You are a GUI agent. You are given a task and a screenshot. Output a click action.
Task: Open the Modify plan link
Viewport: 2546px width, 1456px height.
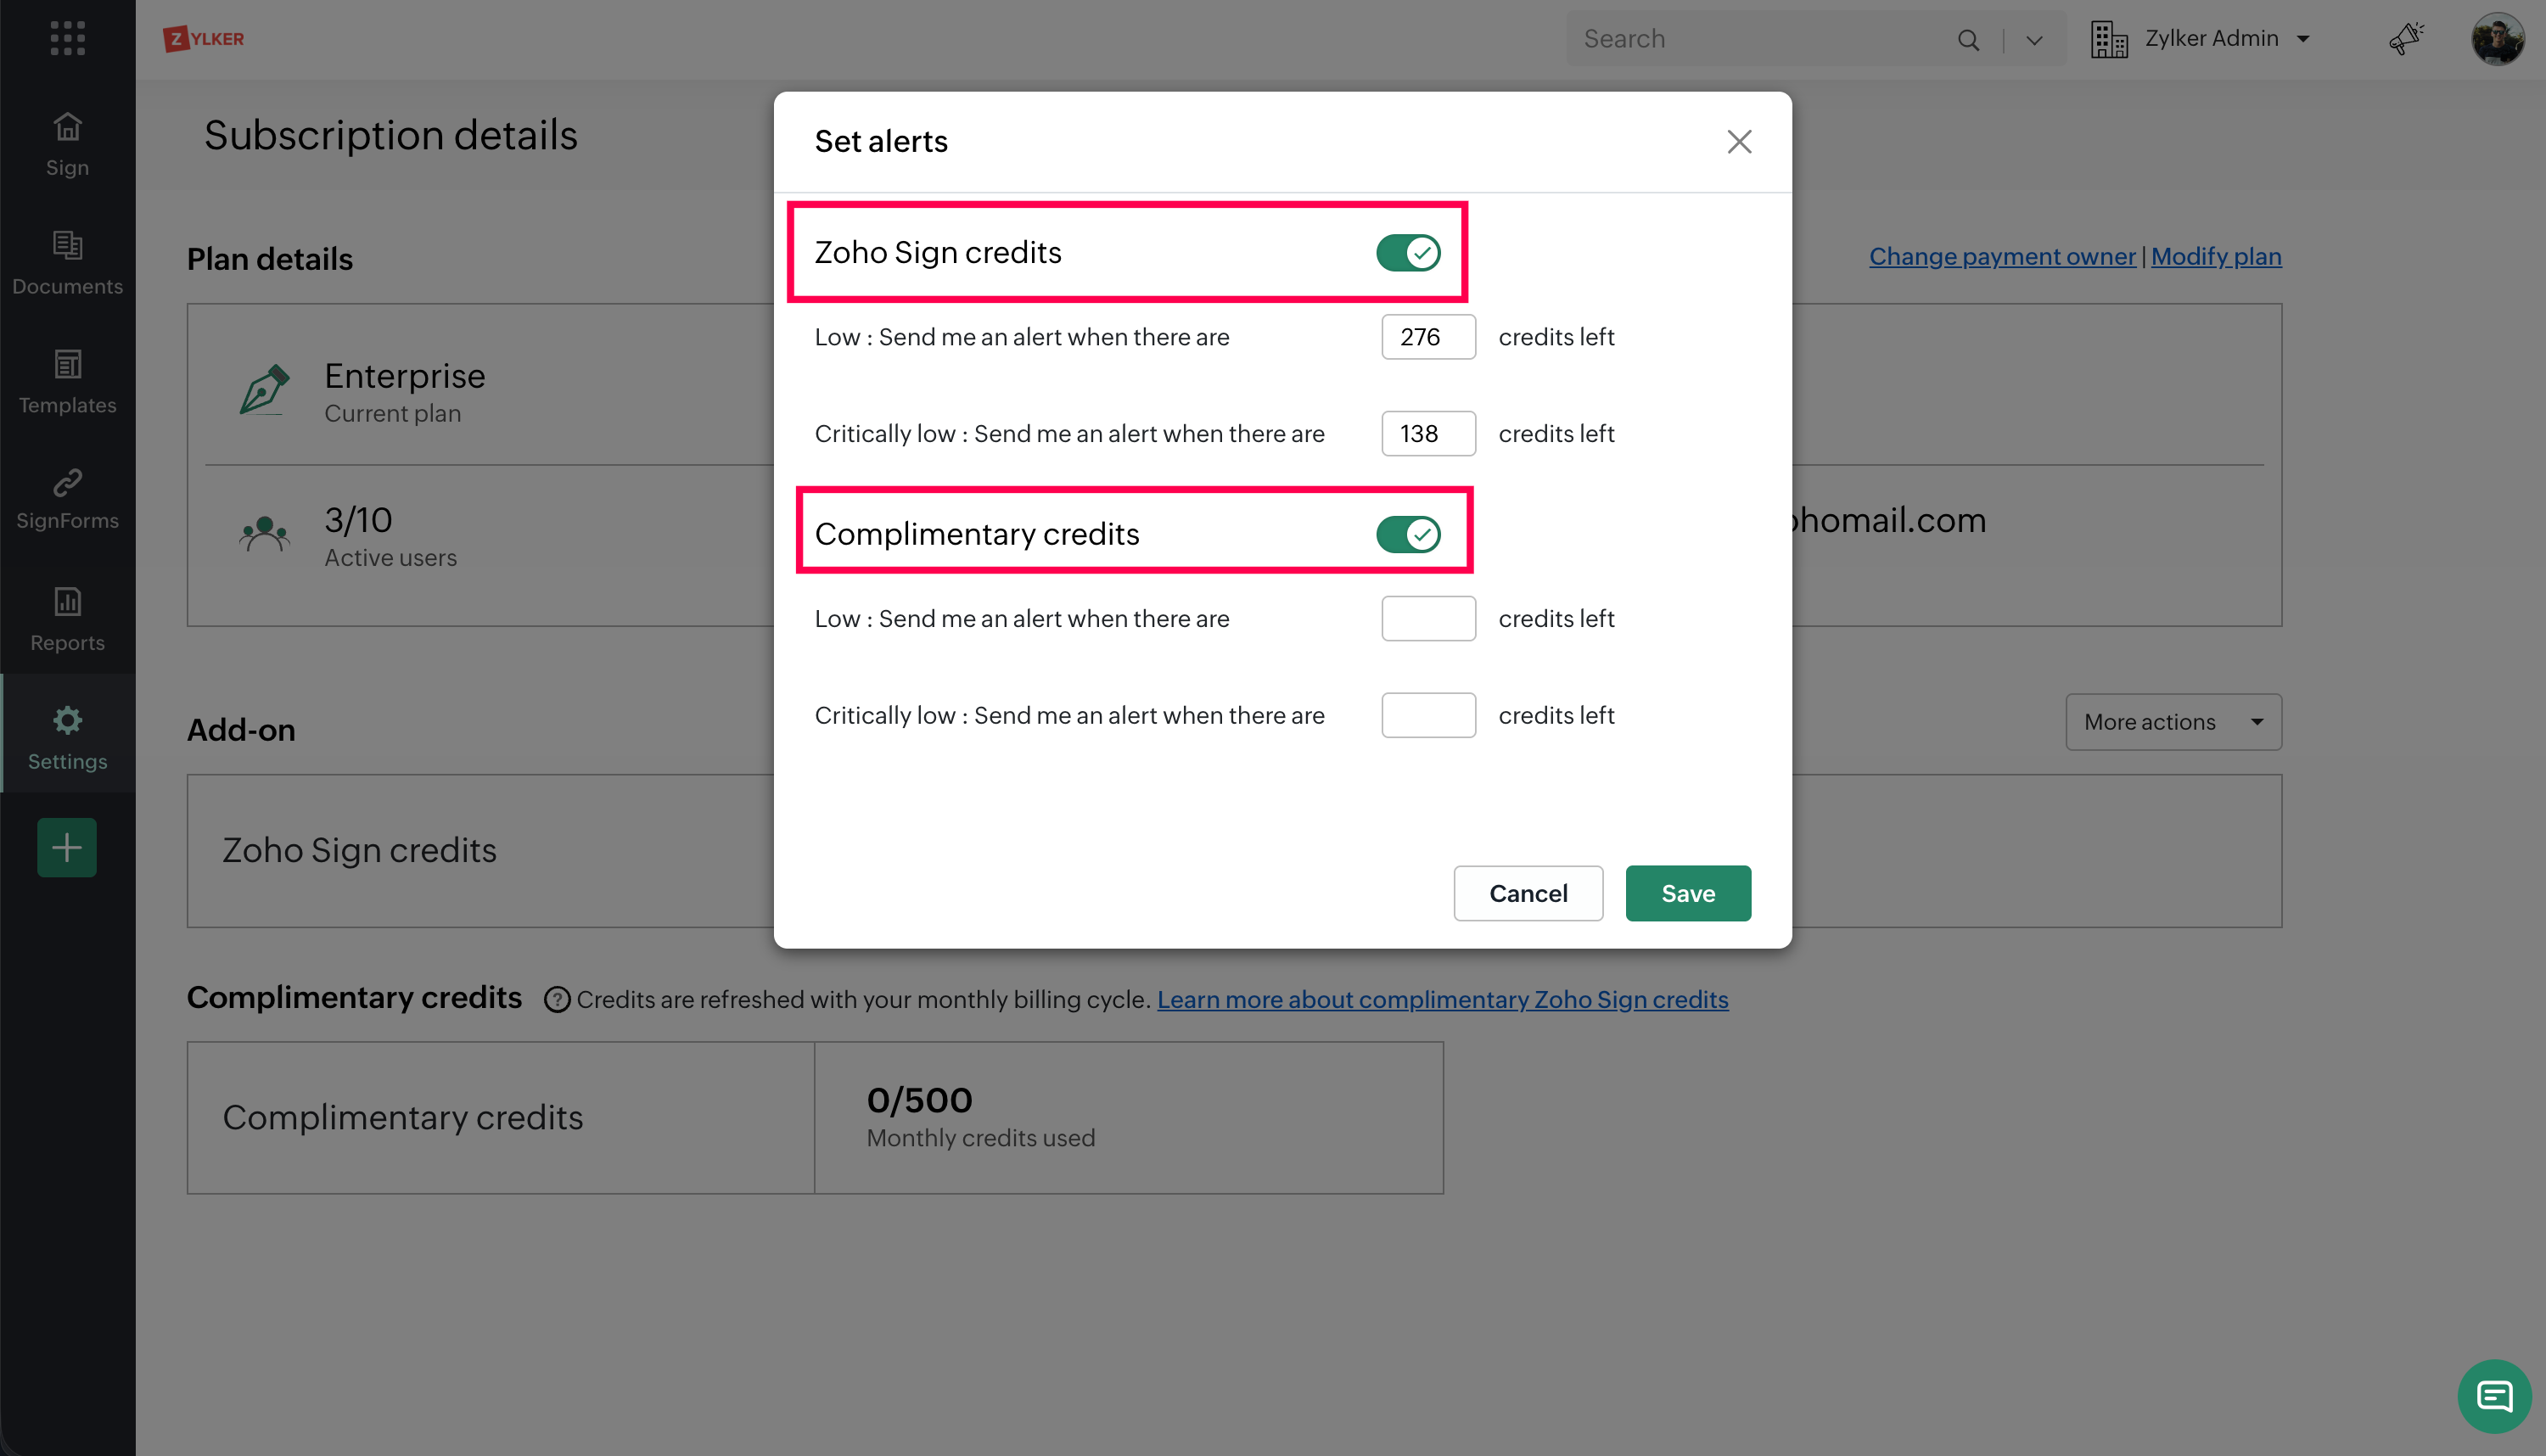pyautogui.click(x=2215, y=257)
